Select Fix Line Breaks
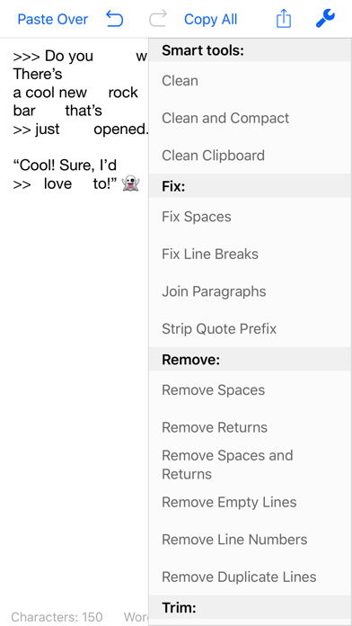This screenshot has height=626, width=352. point(251,254)
